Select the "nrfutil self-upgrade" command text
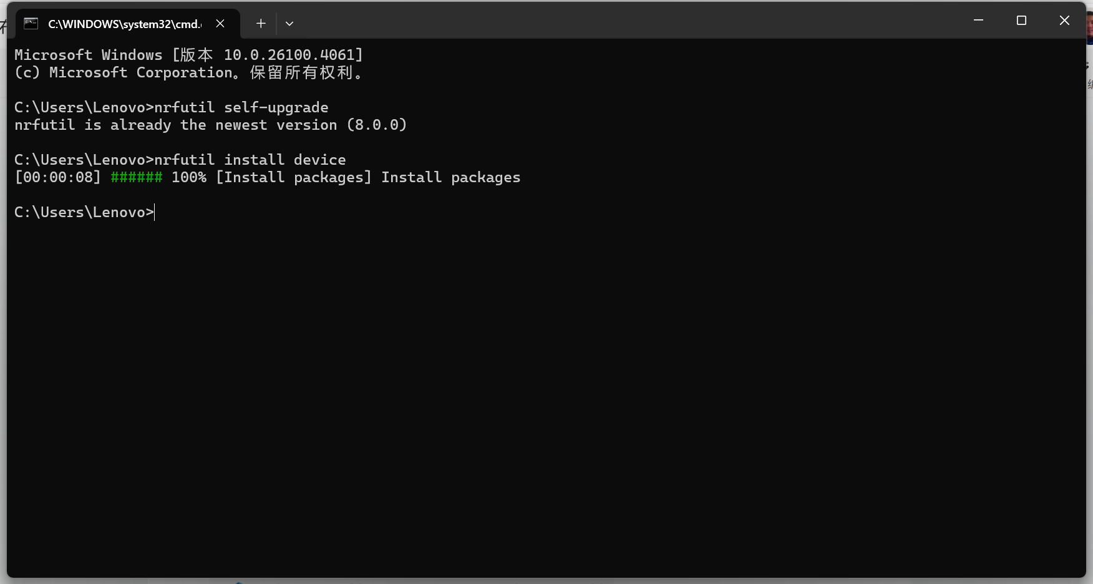 pyautogui.click(x=240, y=107)
